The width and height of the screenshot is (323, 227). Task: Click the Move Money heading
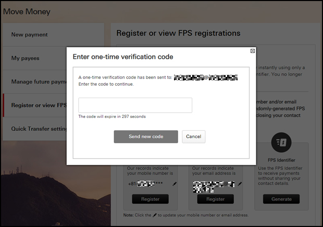pyautogui.click(x=27, y=12)
